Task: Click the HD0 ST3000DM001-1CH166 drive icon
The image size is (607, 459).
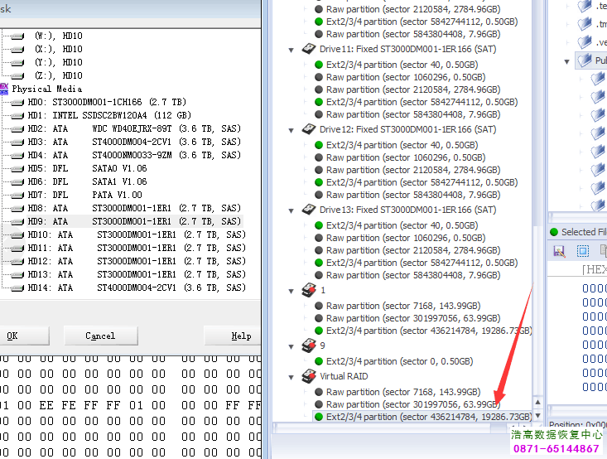Action: tap(17, 103)
